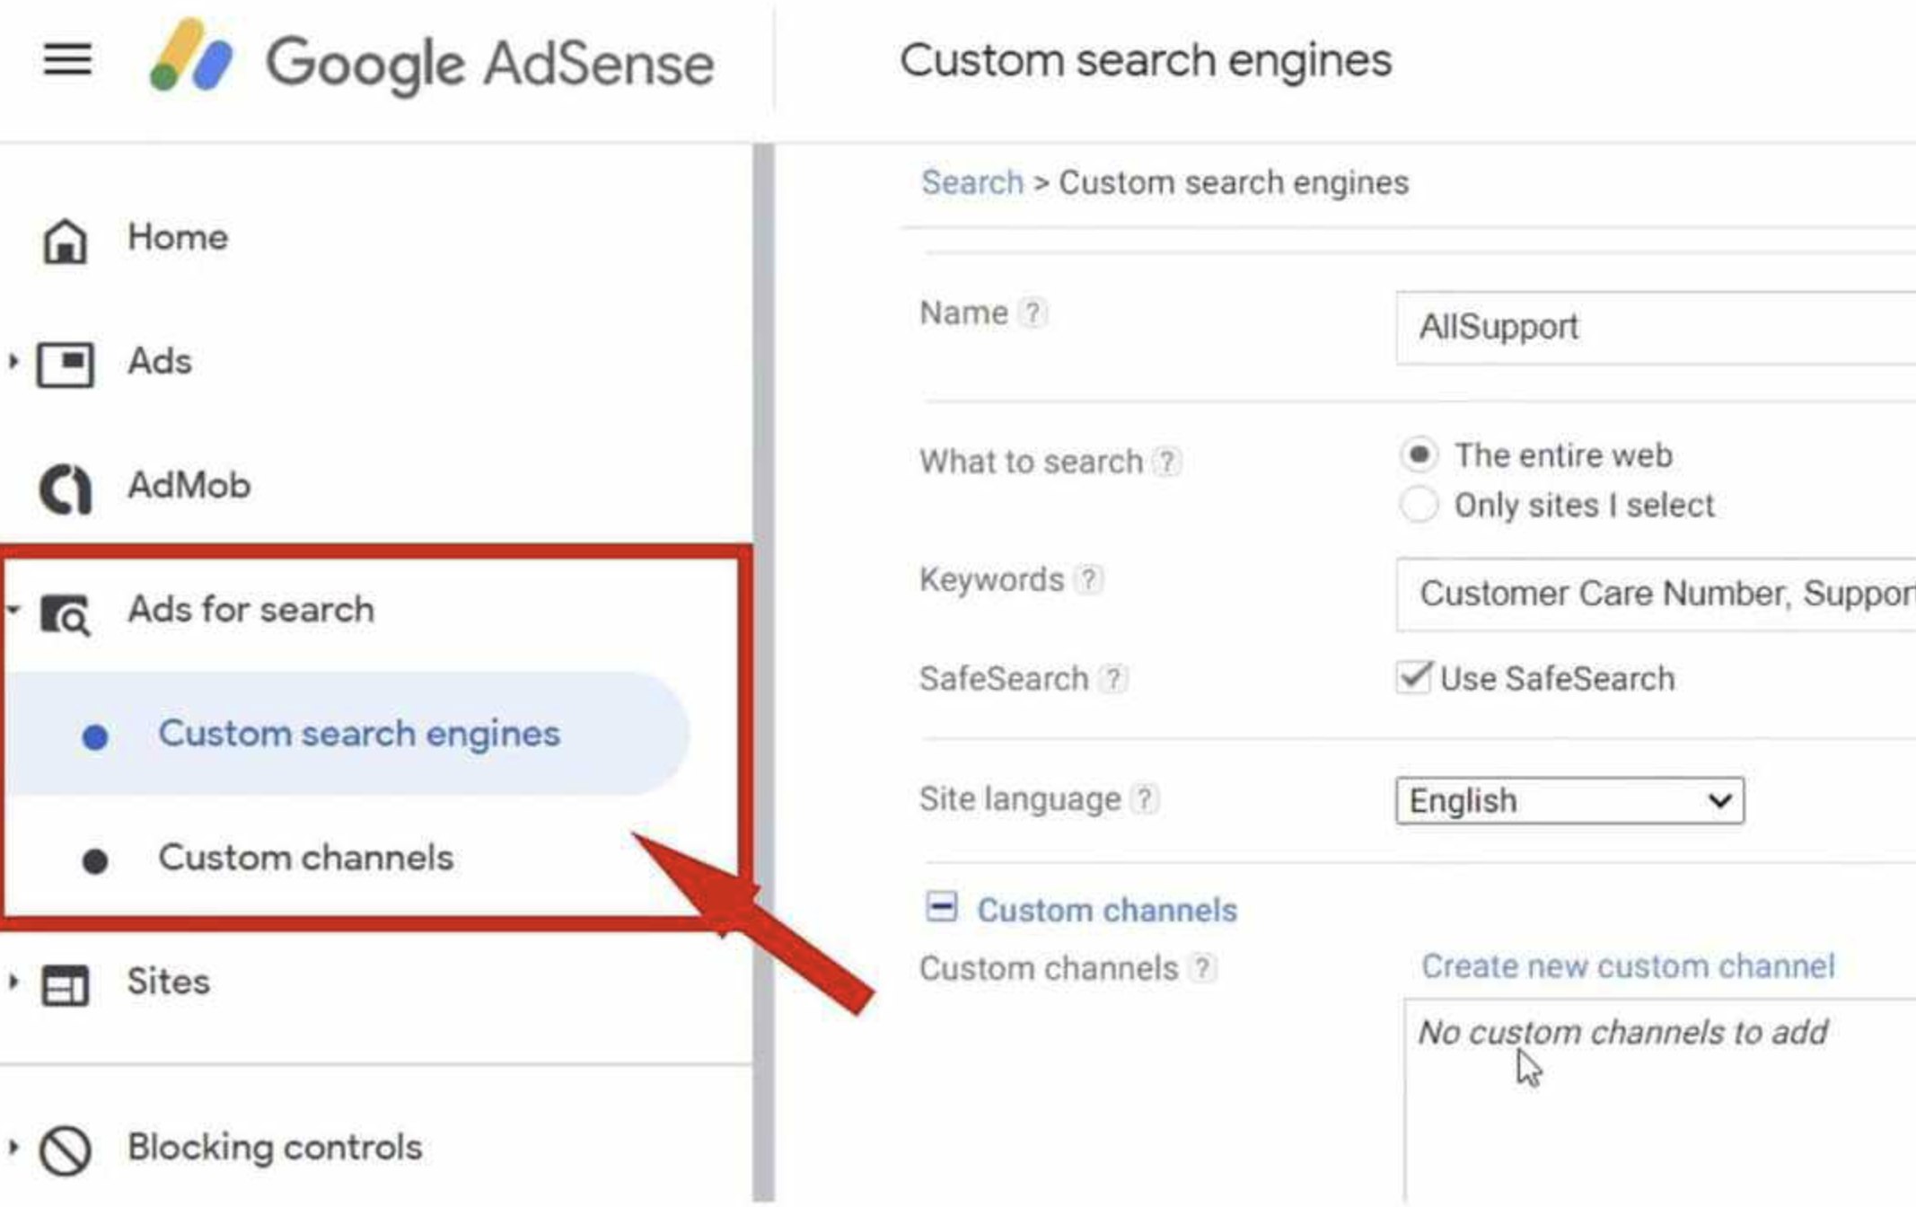Open the Name field help icon
The width and height of the screenshot is (1916, 1207).
tap(1033, 313)
